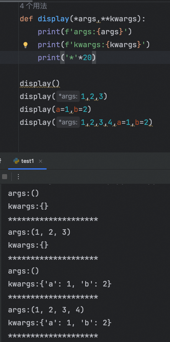Place cursor on the display() call line

[x=40, y=84]
